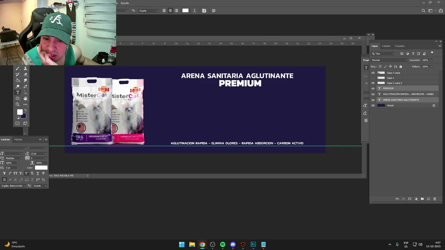This screenshot has width=445, height=250.
Task: Select the Dodge tool
Action: (18, 86)
